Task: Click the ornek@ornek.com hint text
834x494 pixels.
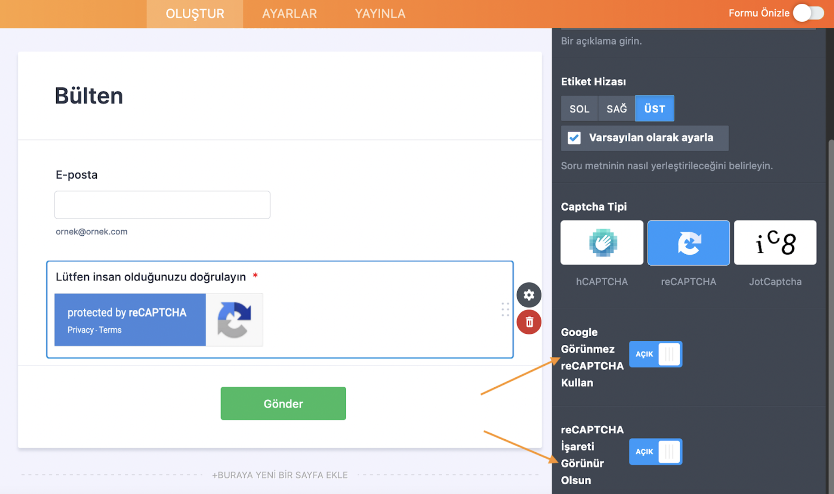Action: (x=91, y=232)
